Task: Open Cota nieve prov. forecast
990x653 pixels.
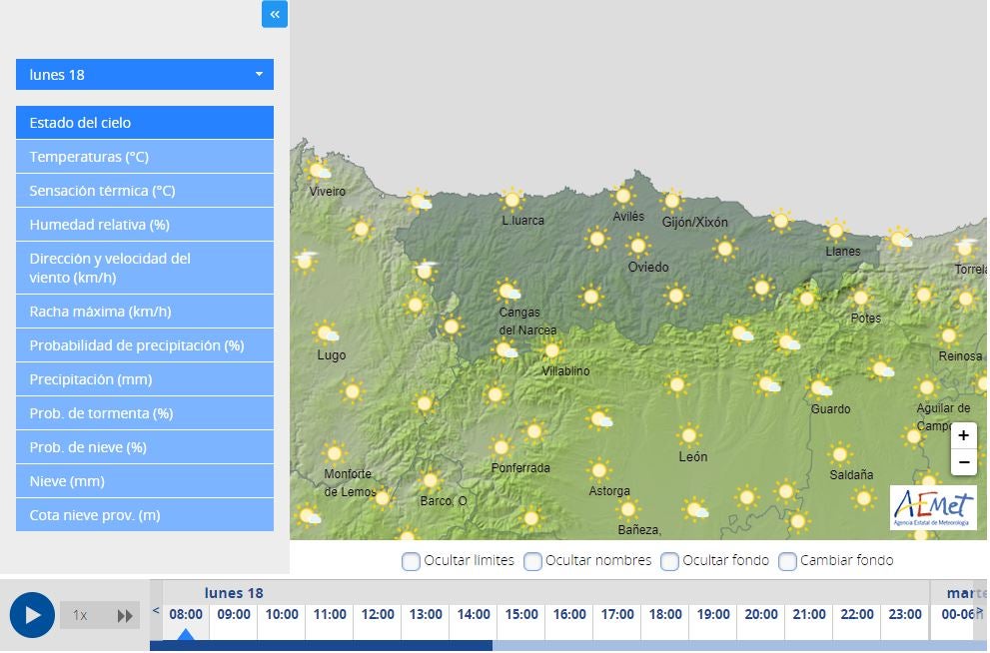Action: click(x=145, y=514)
